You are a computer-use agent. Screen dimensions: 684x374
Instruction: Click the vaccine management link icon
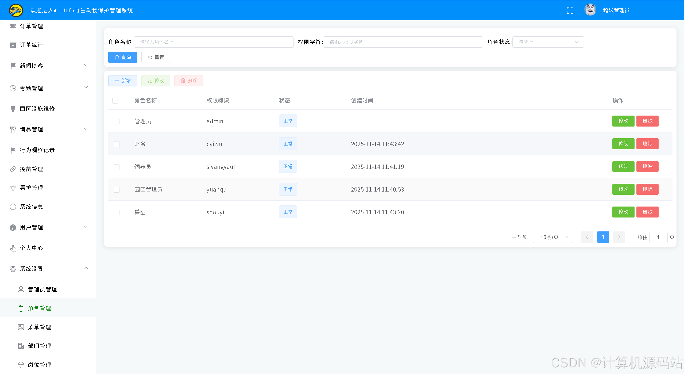coord(13,169)
